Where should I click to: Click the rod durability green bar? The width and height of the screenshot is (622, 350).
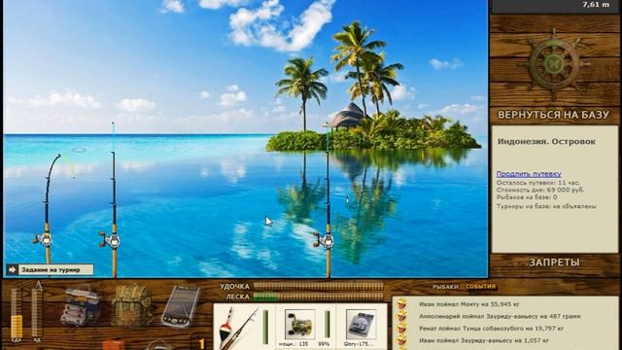265,327
